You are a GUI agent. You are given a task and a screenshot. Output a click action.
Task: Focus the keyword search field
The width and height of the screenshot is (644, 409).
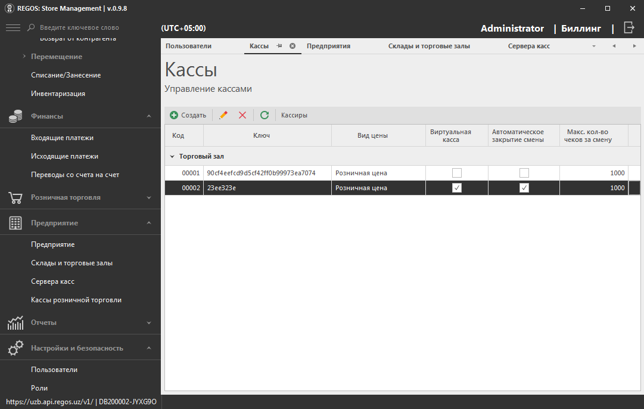79,27
